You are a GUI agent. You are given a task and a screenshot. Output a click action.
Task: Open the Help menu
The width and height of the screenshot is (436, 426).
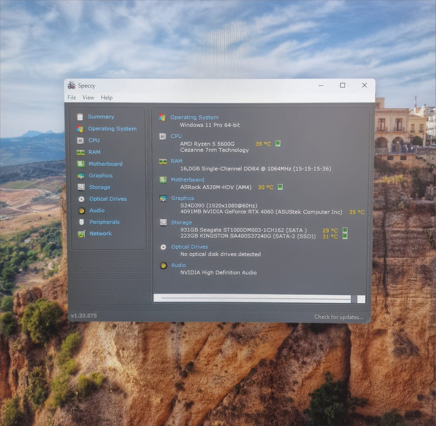click(x=107, y=98)
